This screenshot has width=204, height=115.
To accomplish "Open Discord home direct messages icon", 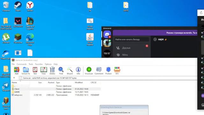I will coord(107,34).
